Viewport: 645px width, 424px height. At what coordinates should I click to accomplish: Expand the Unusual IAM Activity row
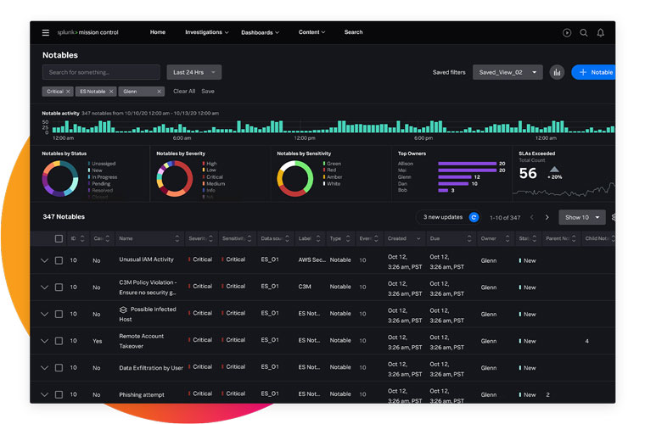coord(44,260)
